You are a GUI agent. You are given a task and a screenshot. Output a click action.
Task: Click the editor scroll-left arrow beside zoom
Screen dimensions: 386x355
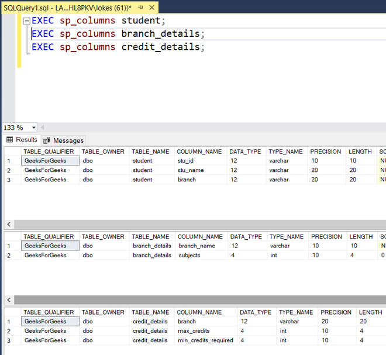coord(42,127)
